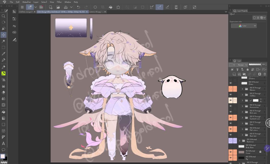The height and width of the screenshot is (164, 270).
Task: Select the Balloon tool
Action: (3, 150)
